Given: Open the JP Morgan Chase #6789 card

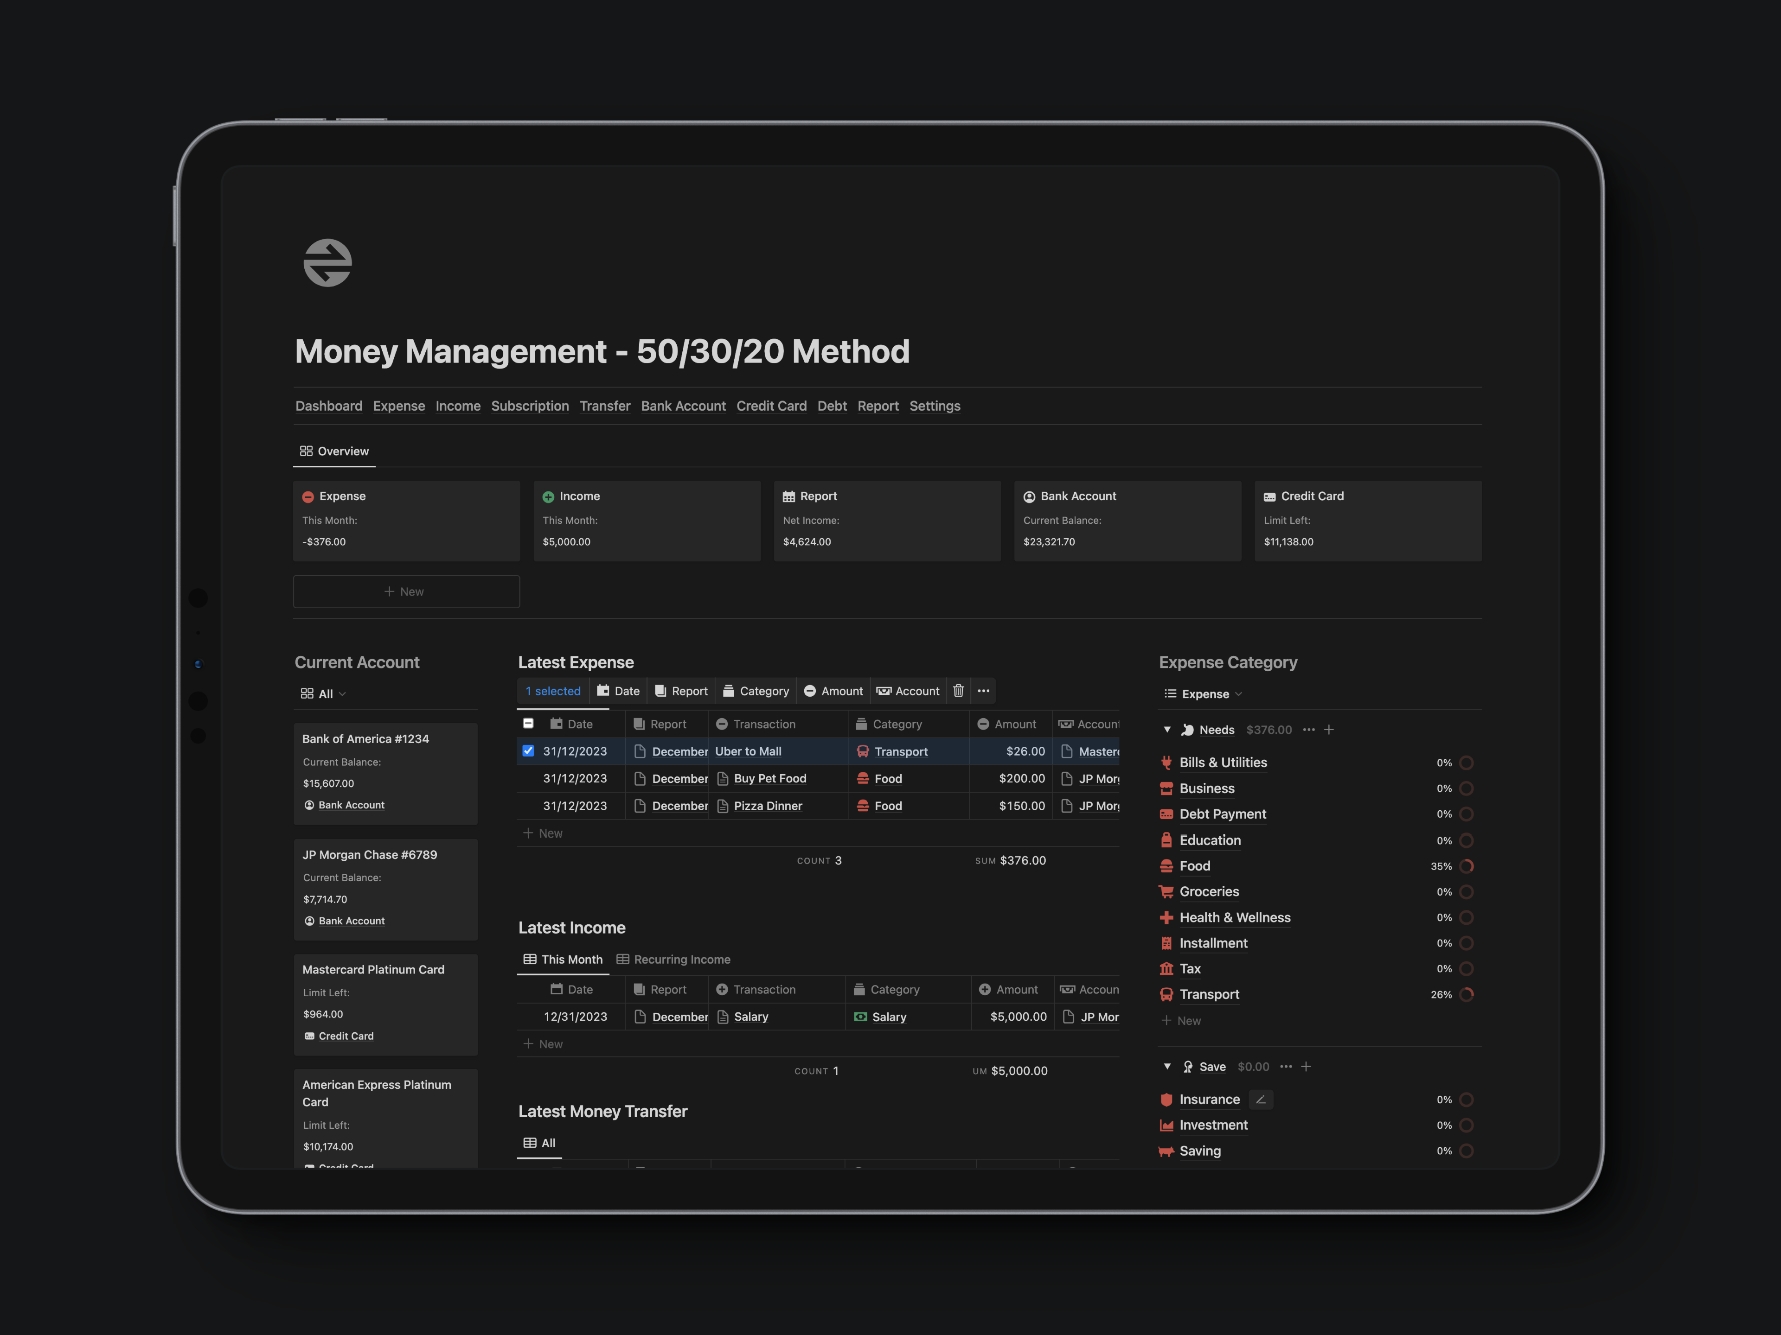Looking at the screenshot, I should (x=386, y=889).
